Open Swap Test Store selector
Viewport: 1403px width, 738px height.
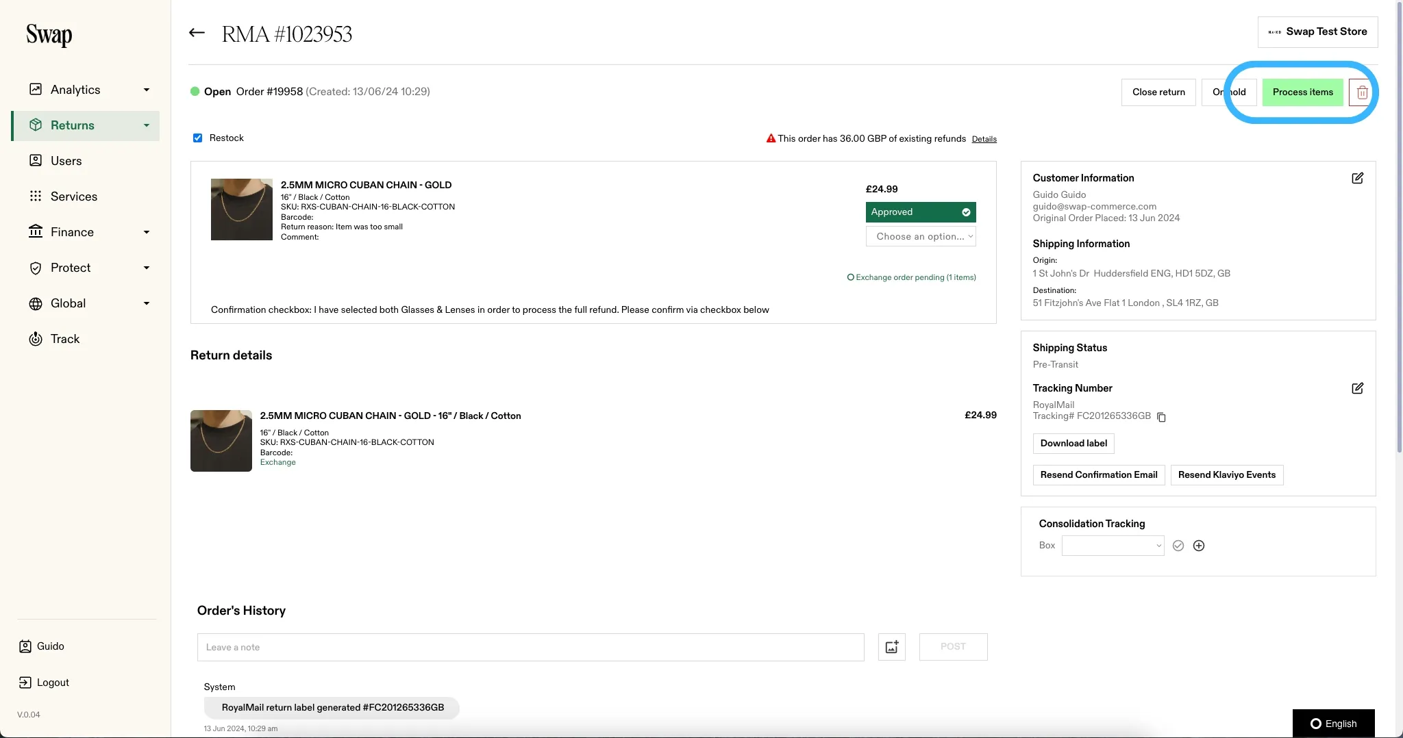1317,32
